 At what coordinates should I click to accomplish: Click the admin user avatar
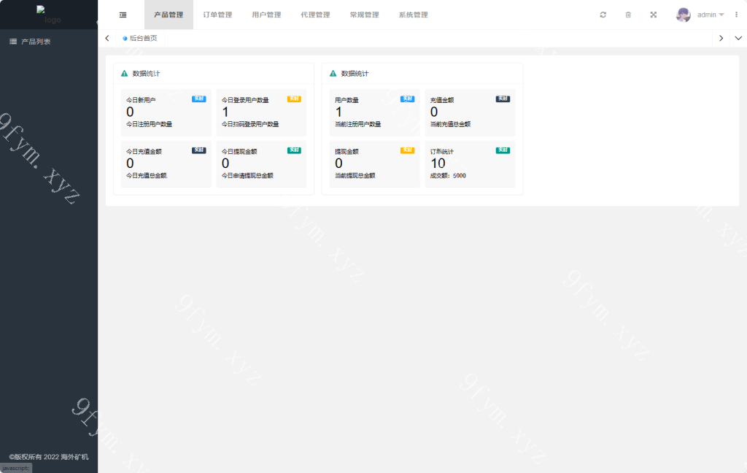(x=683, y=15)
